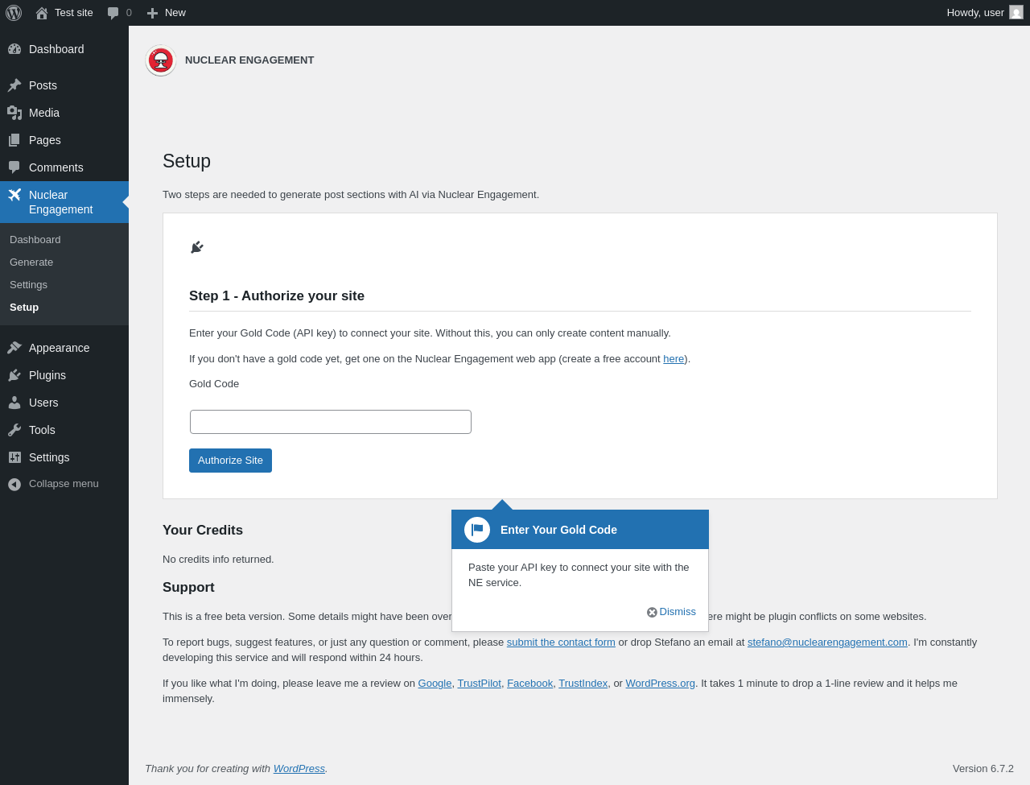Click the Media library icon

tap(14, 113)
